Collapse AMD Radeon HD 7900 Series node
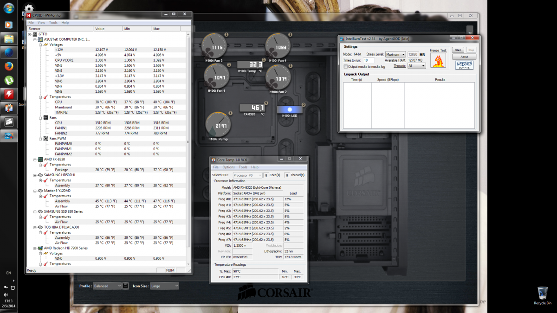Screen dimensions: 557x313 point(35,248)
